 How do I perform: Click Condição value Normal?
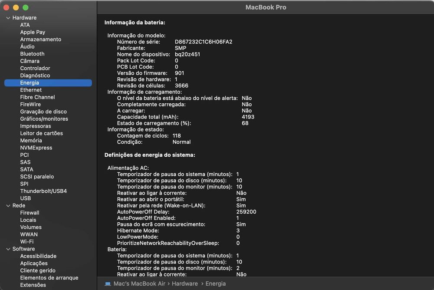[x=181, y=142]
